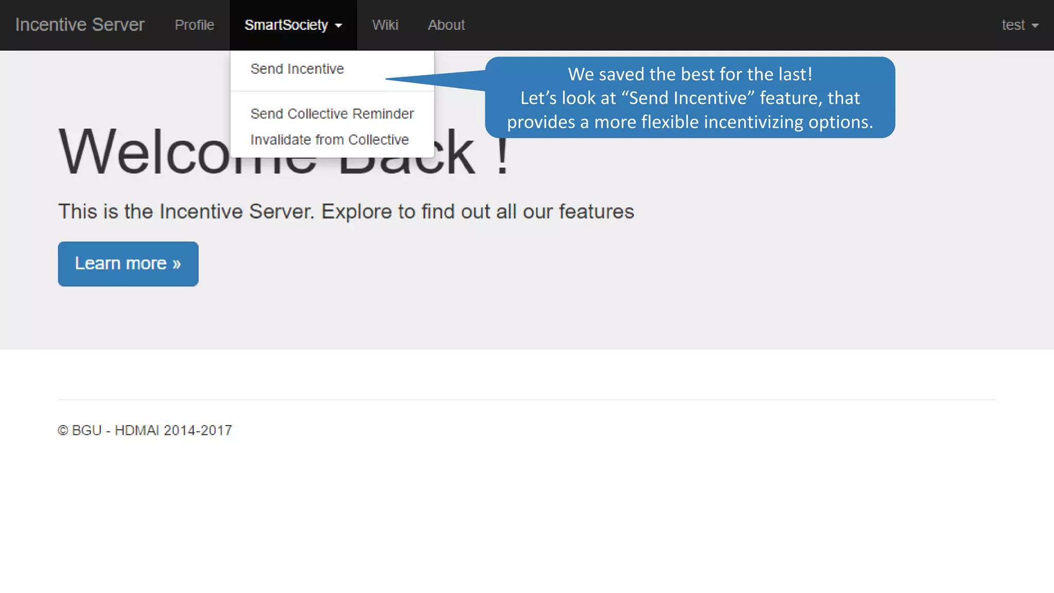This screenshot has width=1054, height=593.
Task: Expand the test user dropdown
Action: (x=1013, y=25)
